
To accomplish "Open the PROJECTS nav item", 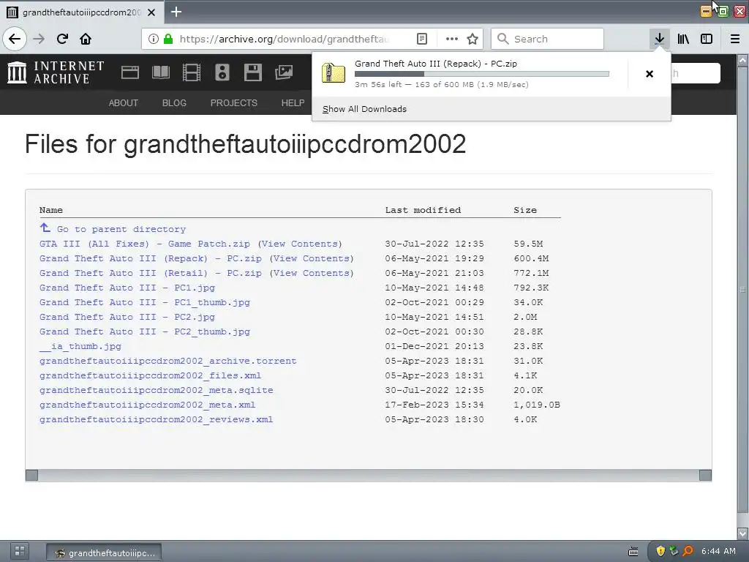I will tap(233, 102).
